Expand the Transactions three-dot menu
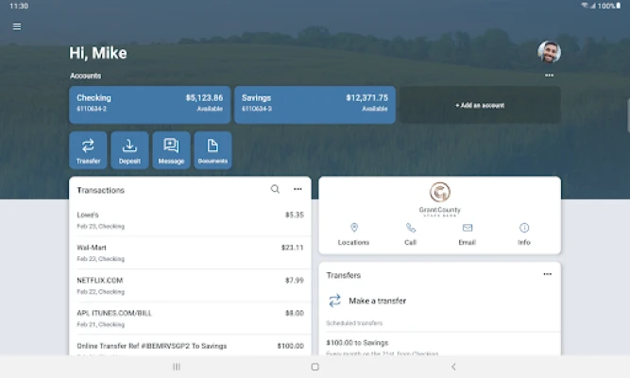 coord(298,189)
